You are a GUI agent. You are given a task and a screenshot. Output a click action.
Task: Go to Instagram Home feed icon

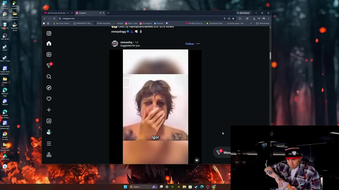pos(49,44)
